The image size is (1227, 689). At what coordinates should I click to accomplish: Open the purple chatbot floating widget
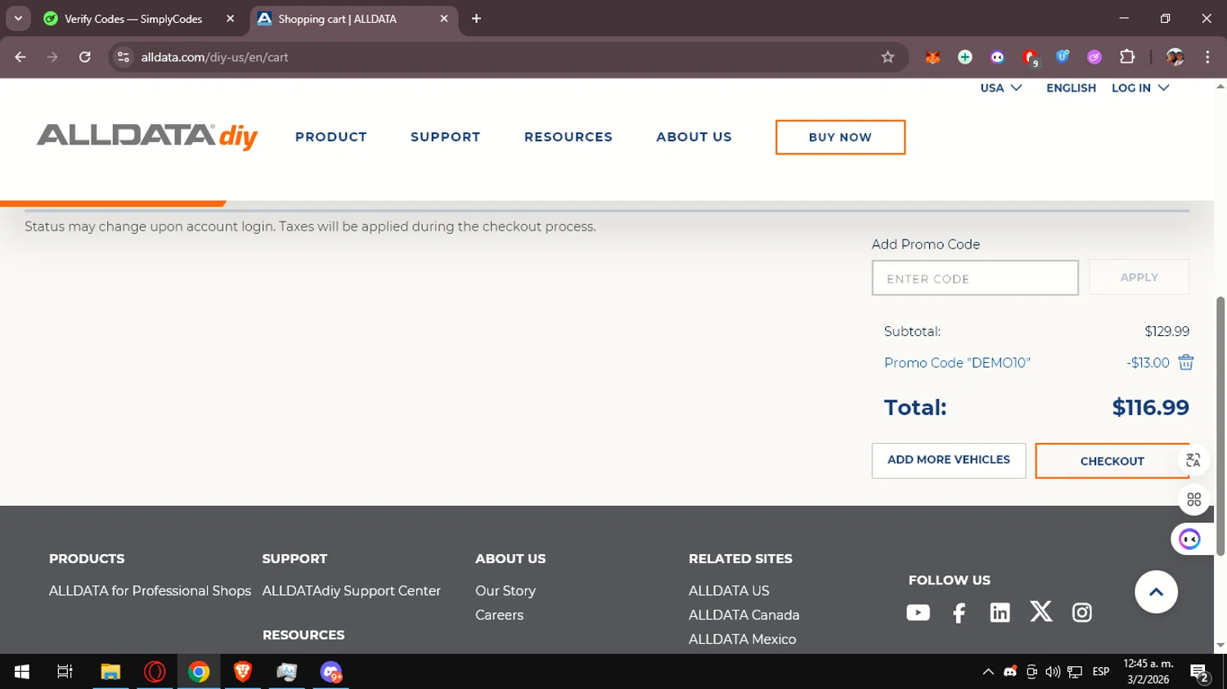click(1189, 539)
